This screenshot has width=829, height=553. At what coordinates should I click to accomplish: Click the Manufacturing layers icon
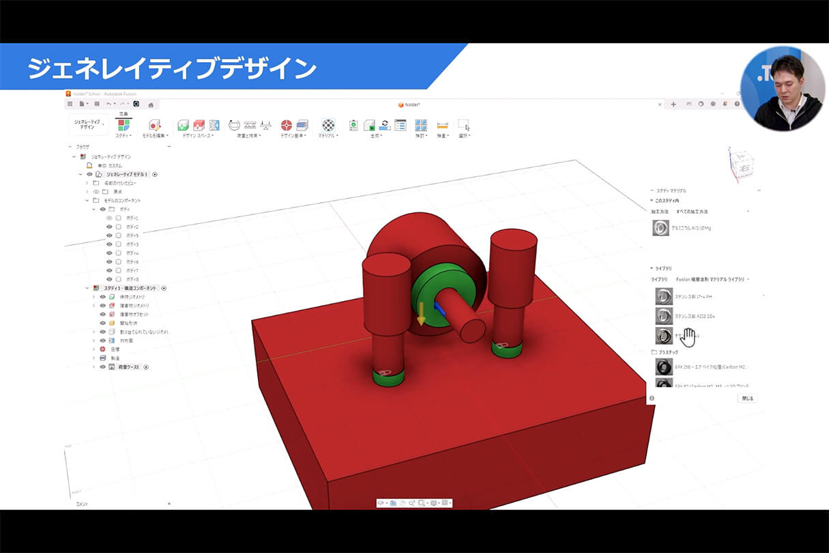(302, 125)
